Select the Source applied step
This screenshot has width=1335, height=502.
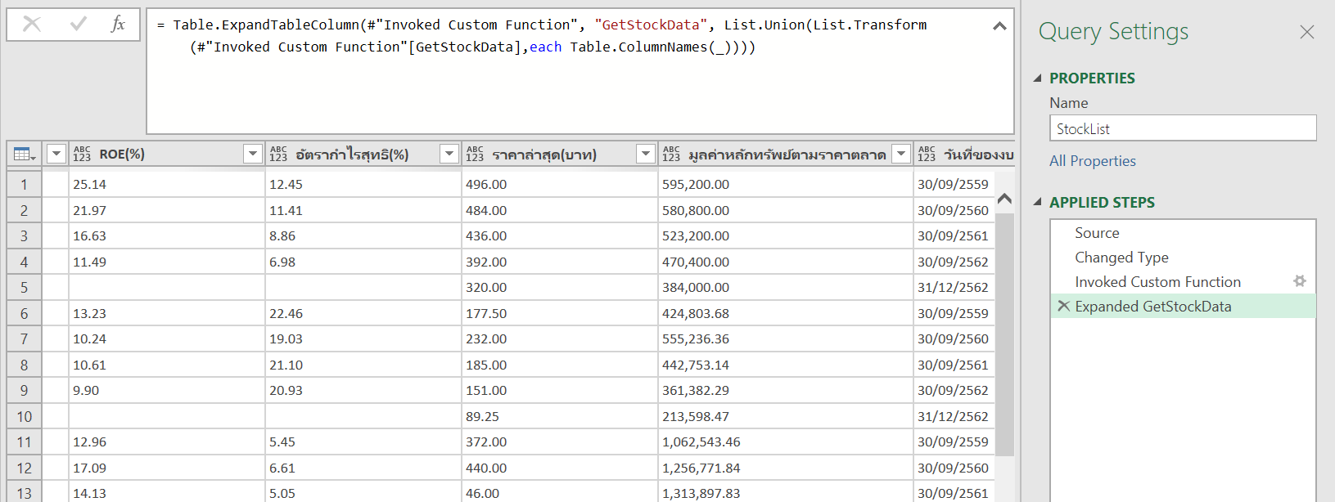click(x=1183, y=233)
